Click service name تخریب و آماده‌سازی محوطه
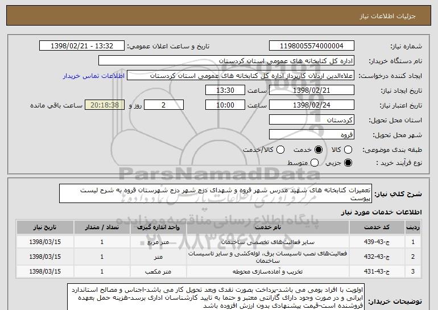 coord(267,271)
